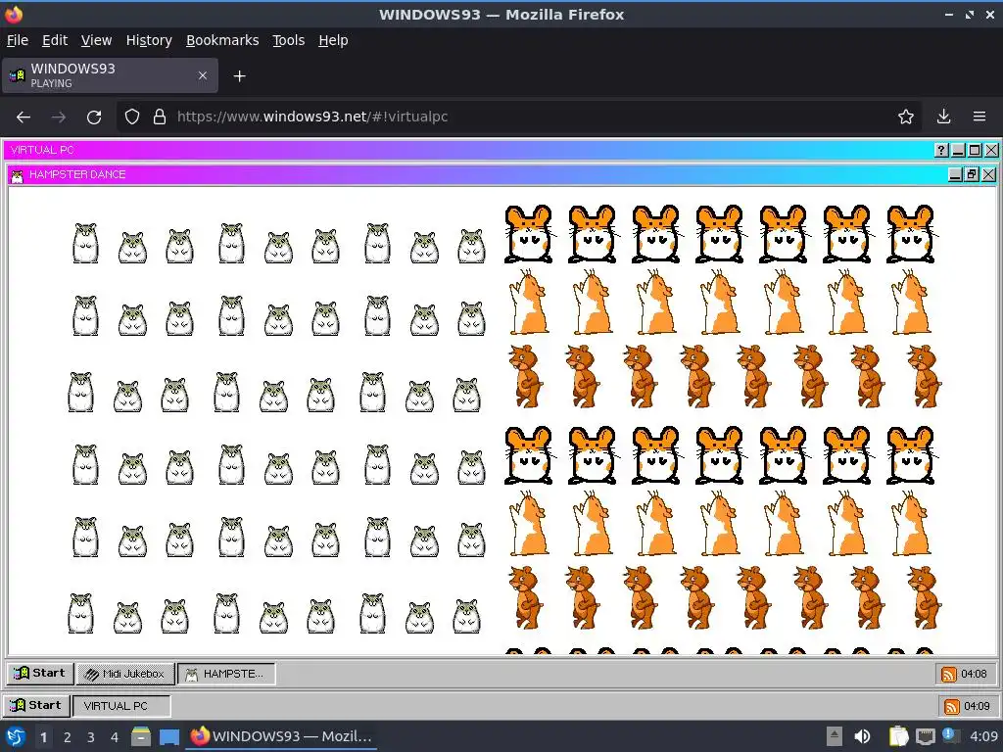Reload the current page

[94, 117]
